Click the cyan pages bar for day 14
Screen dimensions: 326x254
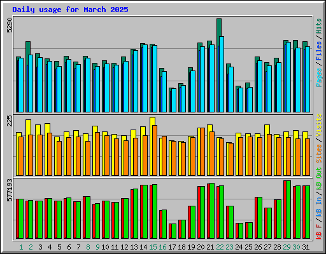pos(145,78)
